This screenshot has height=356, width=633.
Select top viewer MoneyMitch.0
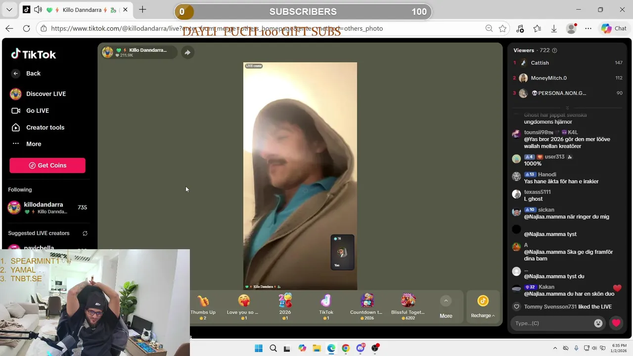(568, 78)
